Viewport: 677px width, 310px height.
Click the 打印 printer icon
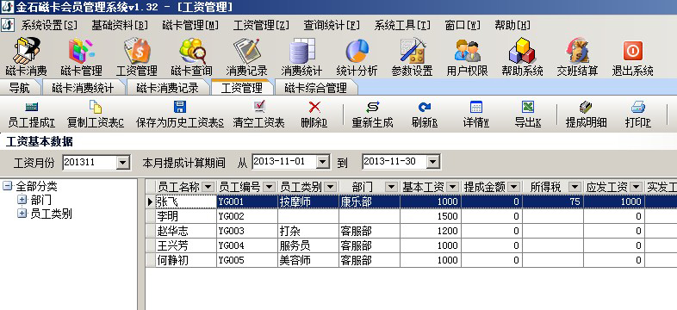coord(637,107)
